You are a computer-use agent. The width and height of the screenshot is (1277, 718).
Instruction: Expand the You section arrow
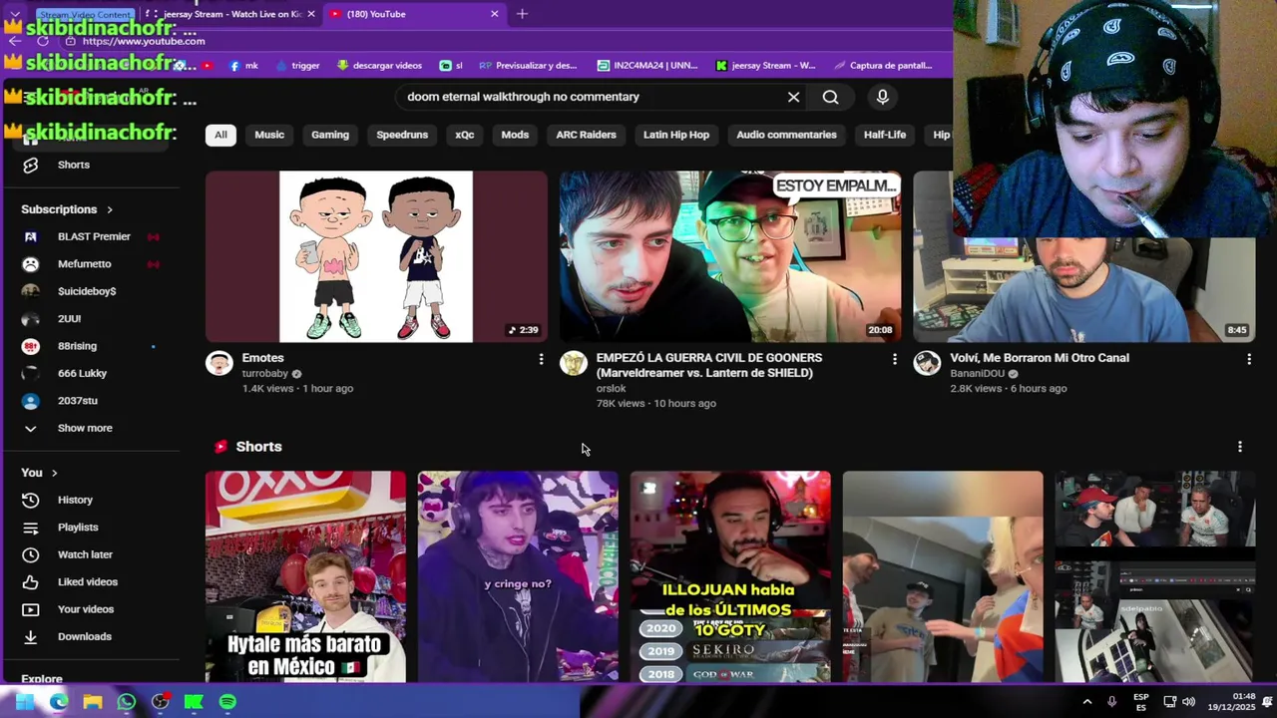click(54, 473)
